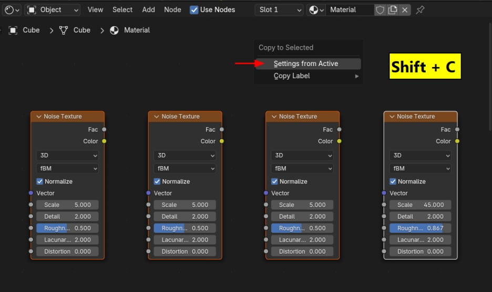The height and width of the screenshot is (292, 492).
Task: Choose Settings from Active menu entry
Action: click(x=308, y=64)
